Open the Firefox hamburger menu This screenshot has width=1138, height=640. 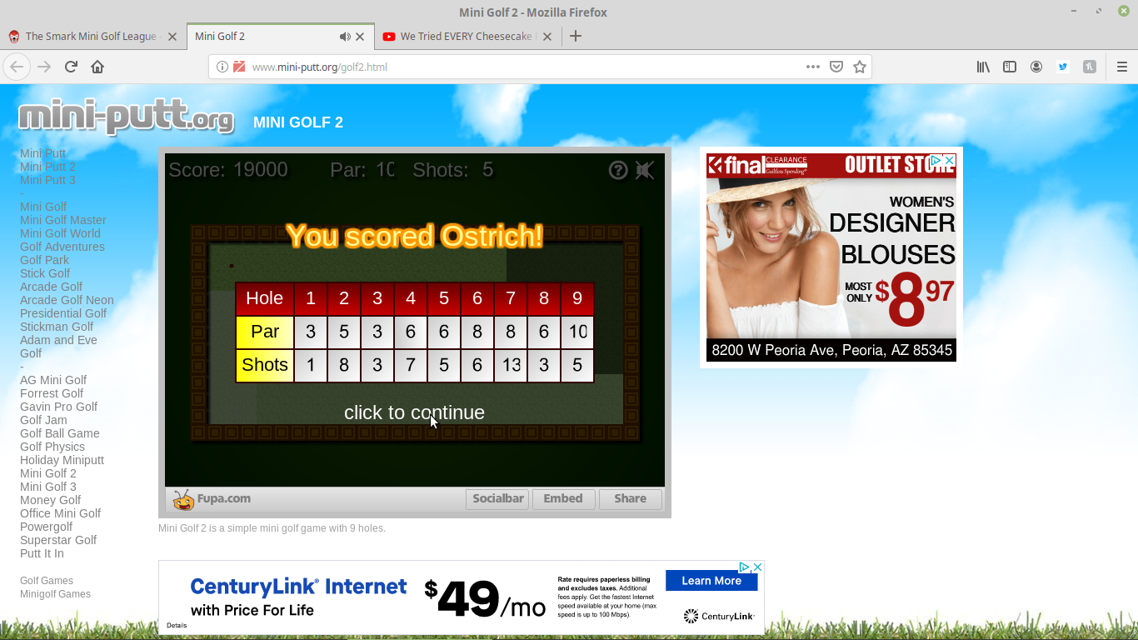click(x=1121, y=67)
